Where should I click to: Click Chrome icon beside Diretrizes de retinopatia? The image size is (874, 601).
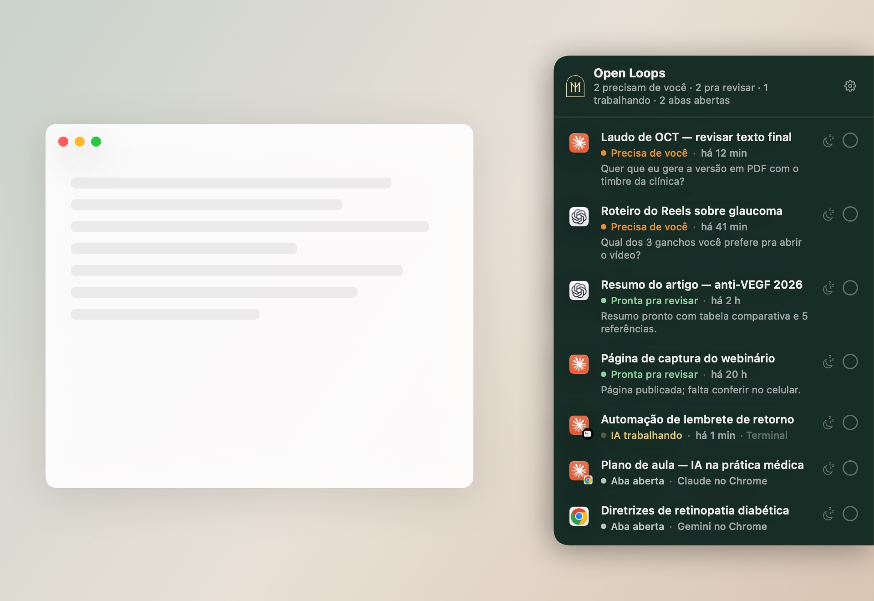click(579, 516)
